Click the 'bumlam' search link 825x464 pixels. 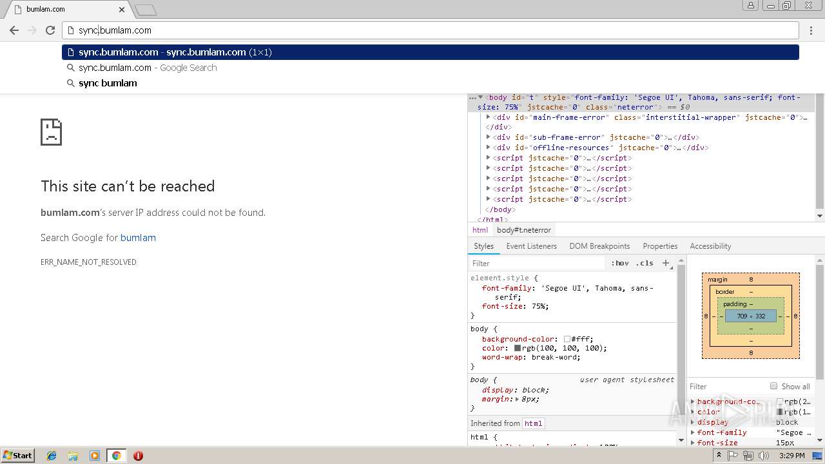(x=138, y=238)
